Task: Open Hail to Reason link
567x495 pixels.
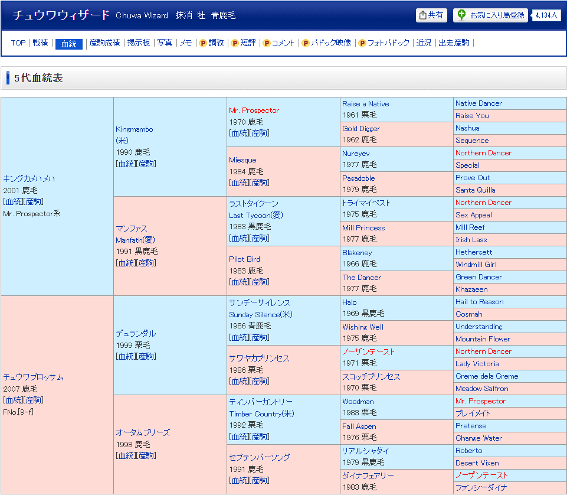Action: (x=480, y=302)
